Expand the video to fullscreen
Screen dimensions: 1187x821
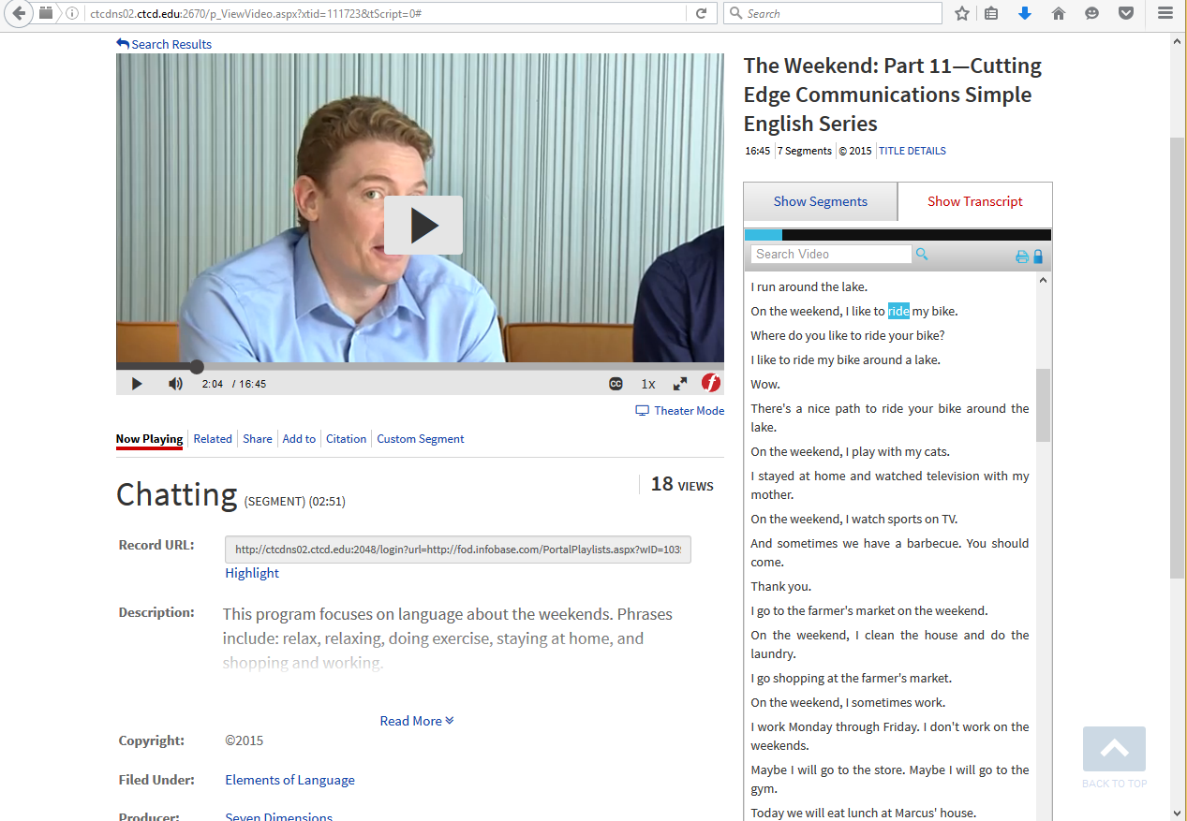(680, 384)
